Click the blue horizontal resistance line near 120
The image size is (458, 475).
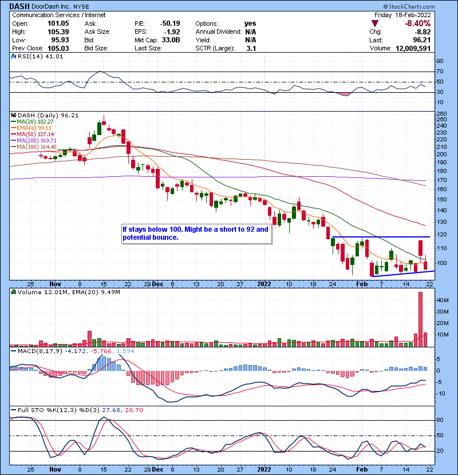[381, 237]
